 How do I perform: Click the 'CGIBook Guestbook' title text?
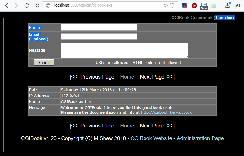tap(192, 18)
